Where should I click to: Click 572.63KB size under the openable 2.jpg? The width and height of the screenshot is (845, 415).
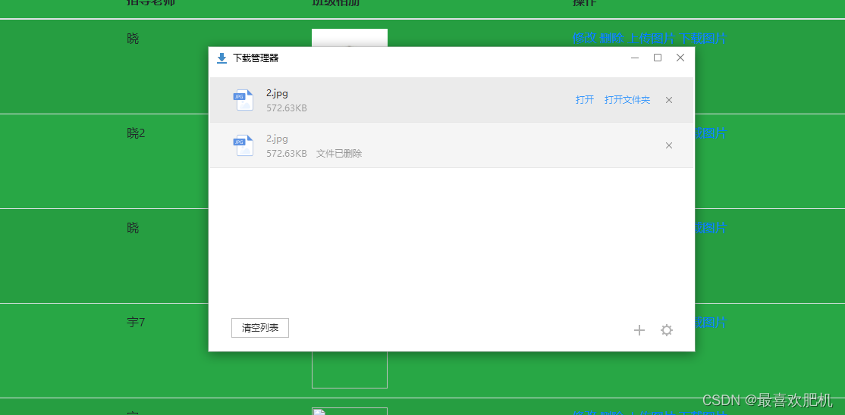287,108
